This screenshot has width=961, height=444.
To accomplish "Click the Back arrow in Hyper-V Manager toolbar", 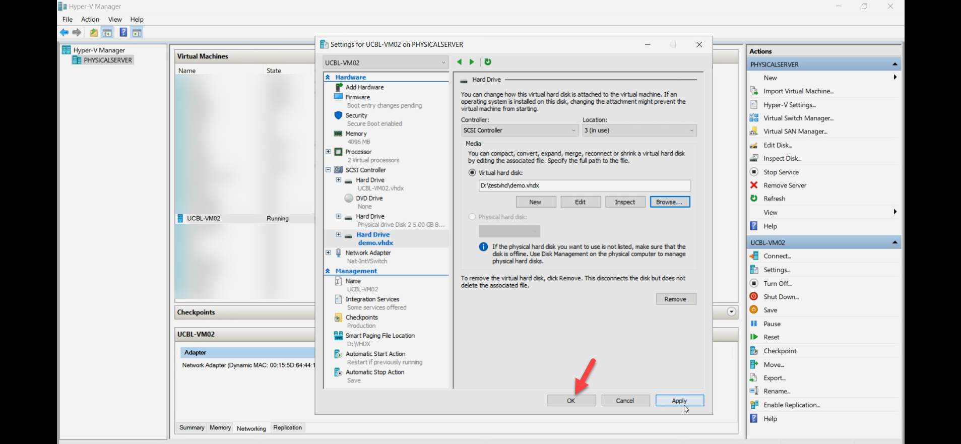I will point(64,32).
